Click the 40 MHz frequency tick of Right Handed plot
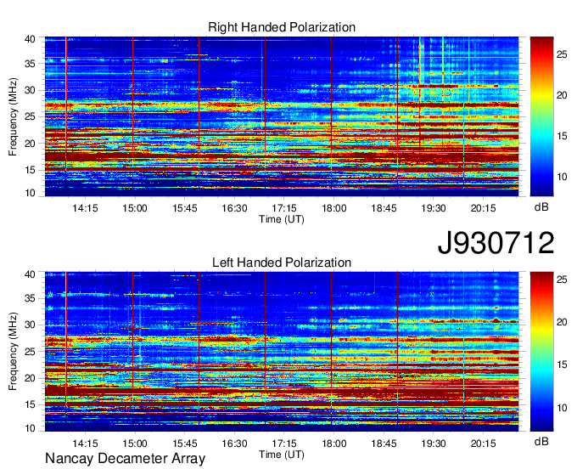577x469 pixels. [30, 39]
